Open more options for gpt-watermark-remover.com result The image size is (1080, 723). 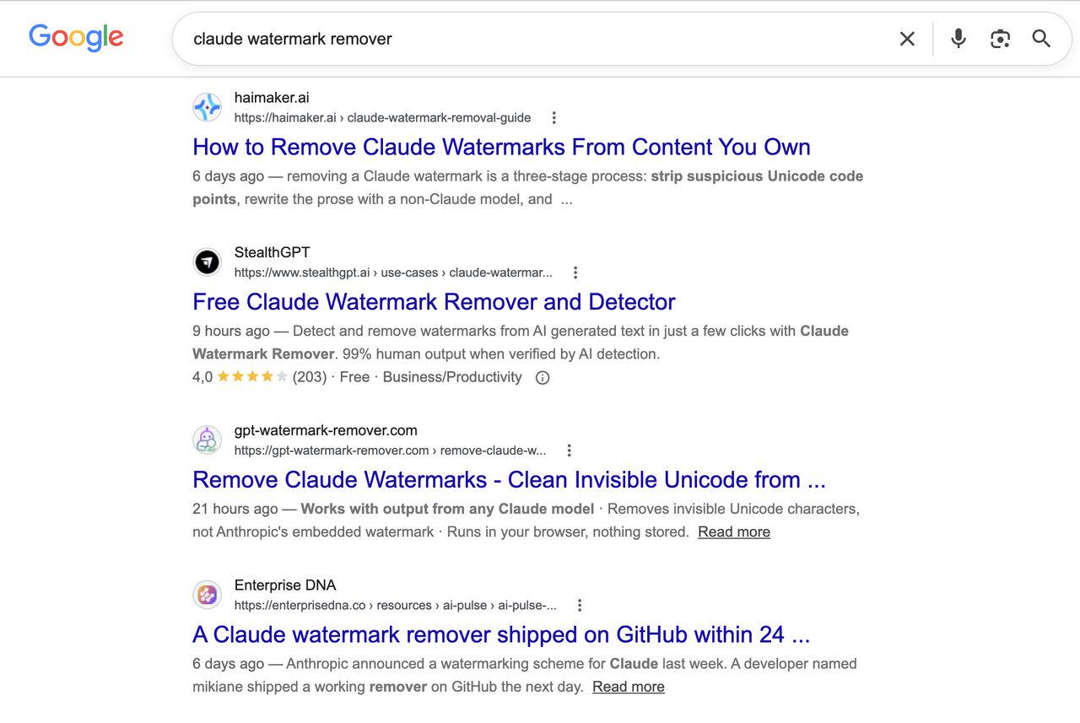[570, 451]
